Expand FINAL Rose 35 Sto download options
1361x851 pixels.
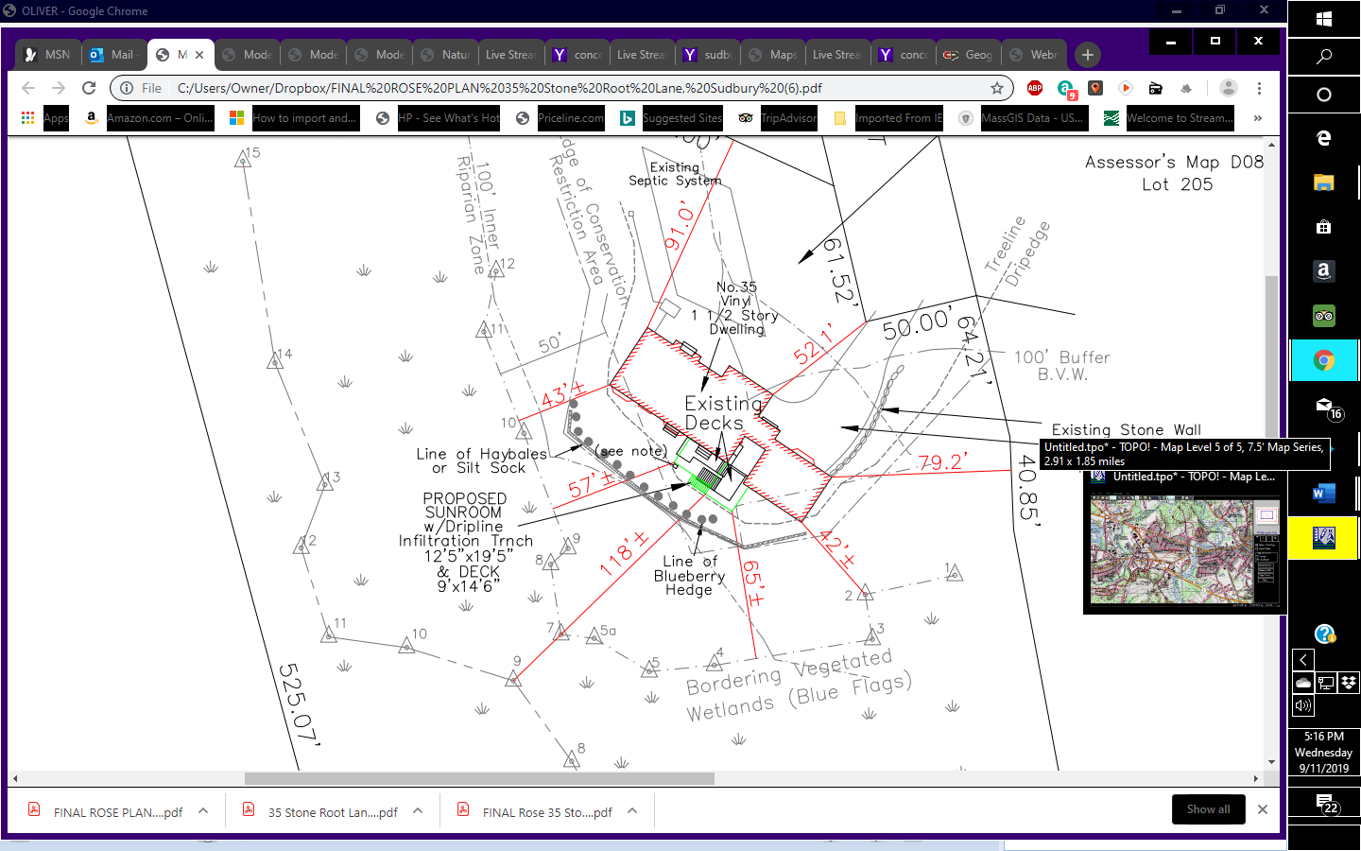(632, 811)
